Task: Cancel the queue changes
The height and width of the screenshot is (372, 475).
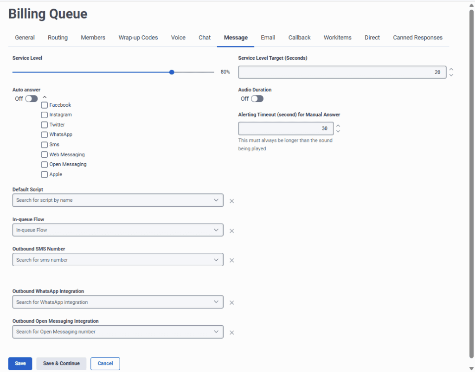Action: pos(105,364)
